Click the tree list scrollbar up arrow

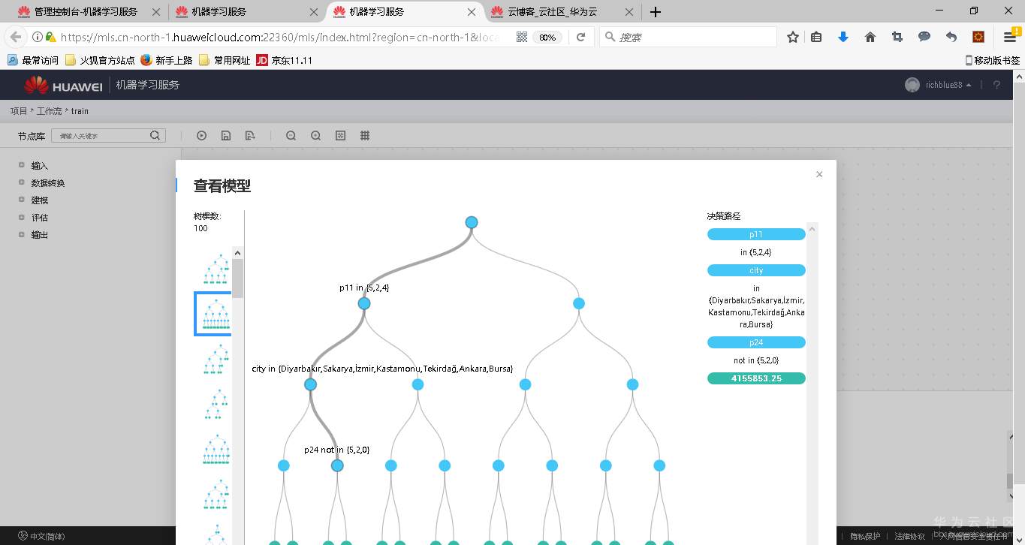[x=237, y=253]
